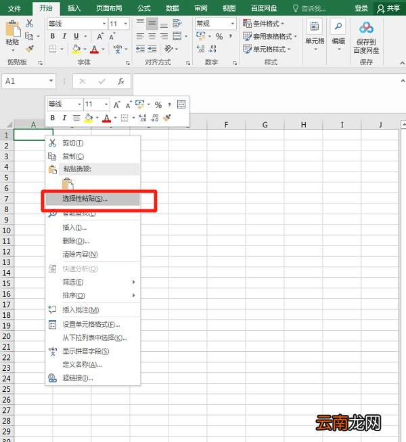Click the ribbon Cut scissors icon
Screen dimensions: 406x442
[x=29, y=24]
